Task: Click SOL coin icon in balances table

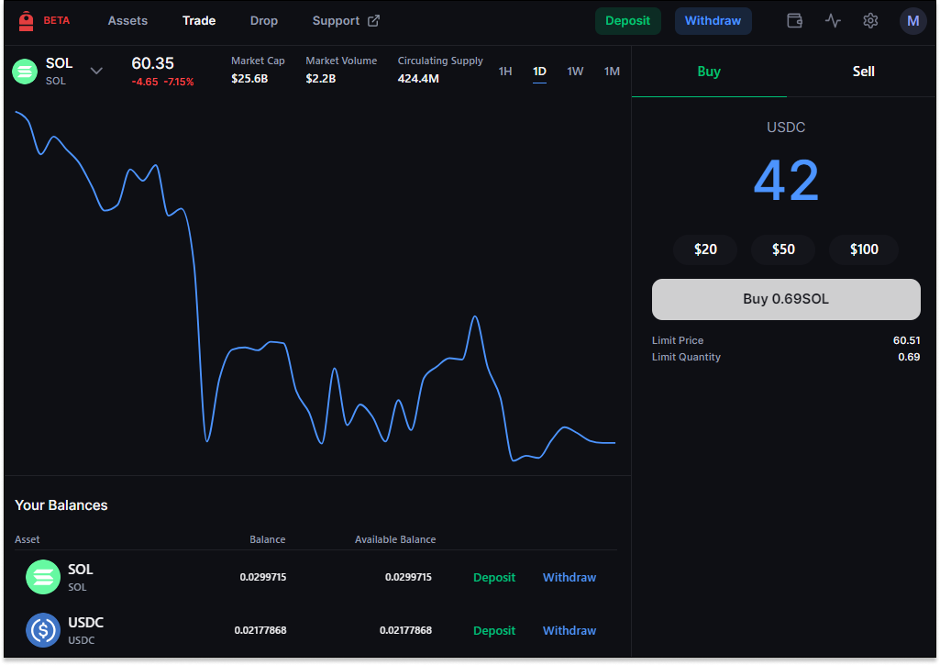Action: tap(43, 577)
